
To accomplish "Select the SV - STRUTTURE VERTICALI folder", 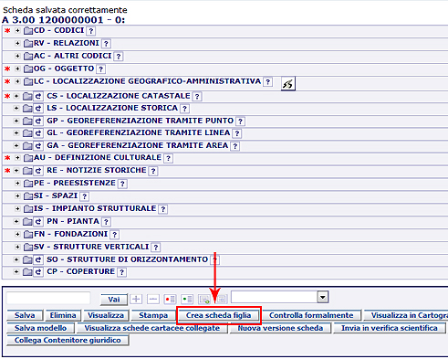I will coord(28,247).
